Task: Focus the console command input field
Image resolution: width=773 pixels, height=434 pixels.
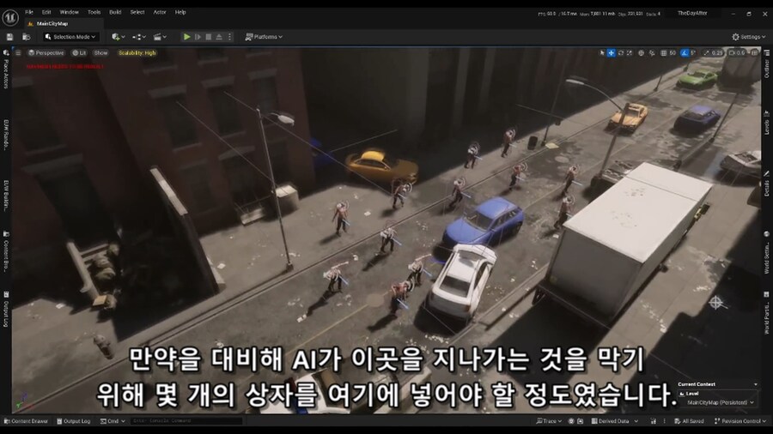Action: click(x=186, y=421)
